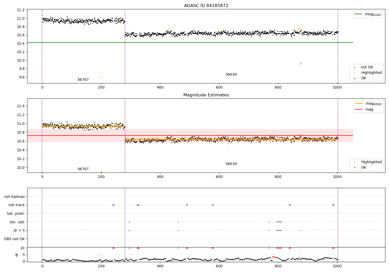Click the 56767 label in the top plot

(83, 80)
